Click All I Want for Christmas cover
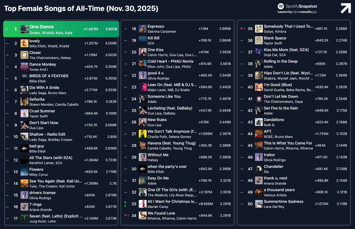Image resolution: width=355 pixels, height=229 pixels. [x=143, y=204]
